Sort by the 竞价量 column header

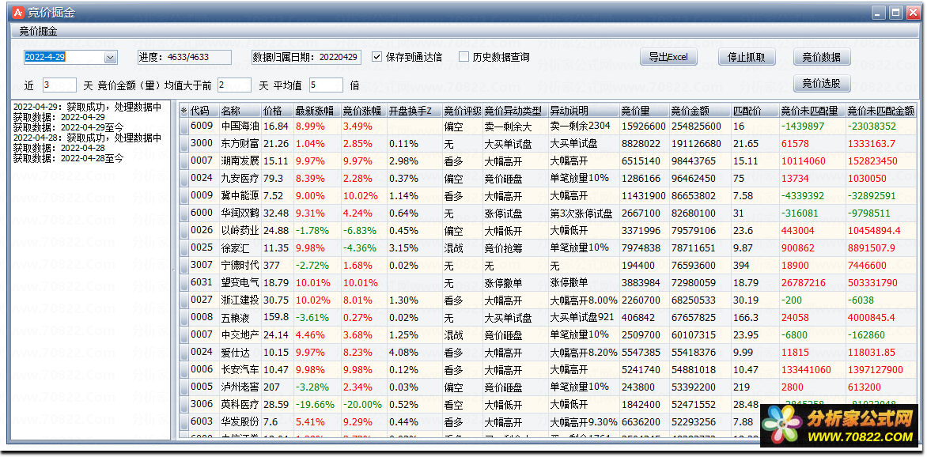(644, 111)
